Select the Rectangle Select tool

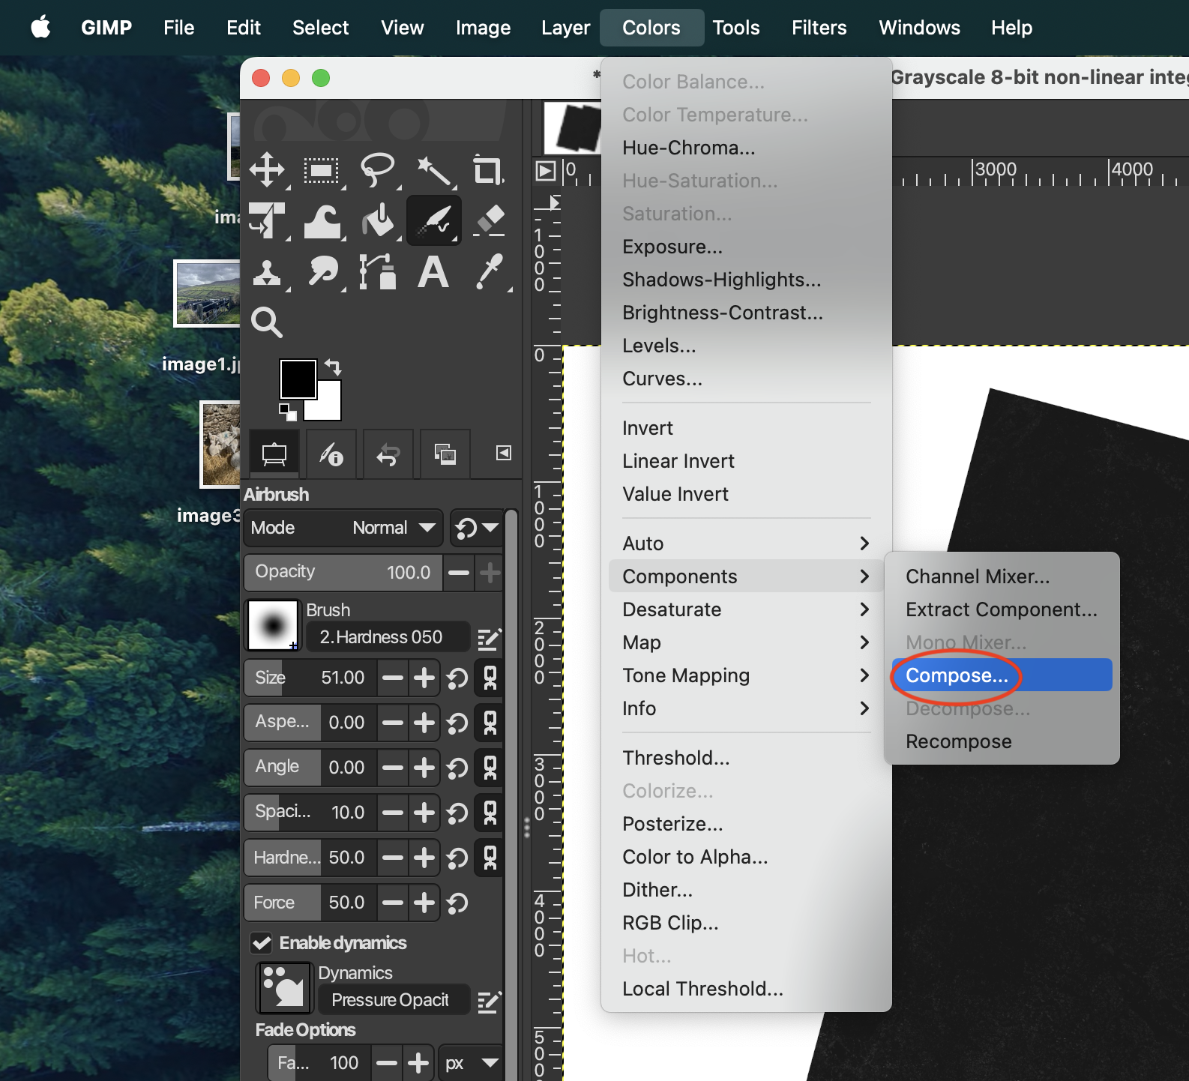[322, 170]
